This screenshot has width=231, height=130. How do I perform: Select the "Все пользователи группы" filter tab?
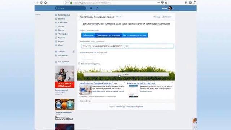(135, 35)
